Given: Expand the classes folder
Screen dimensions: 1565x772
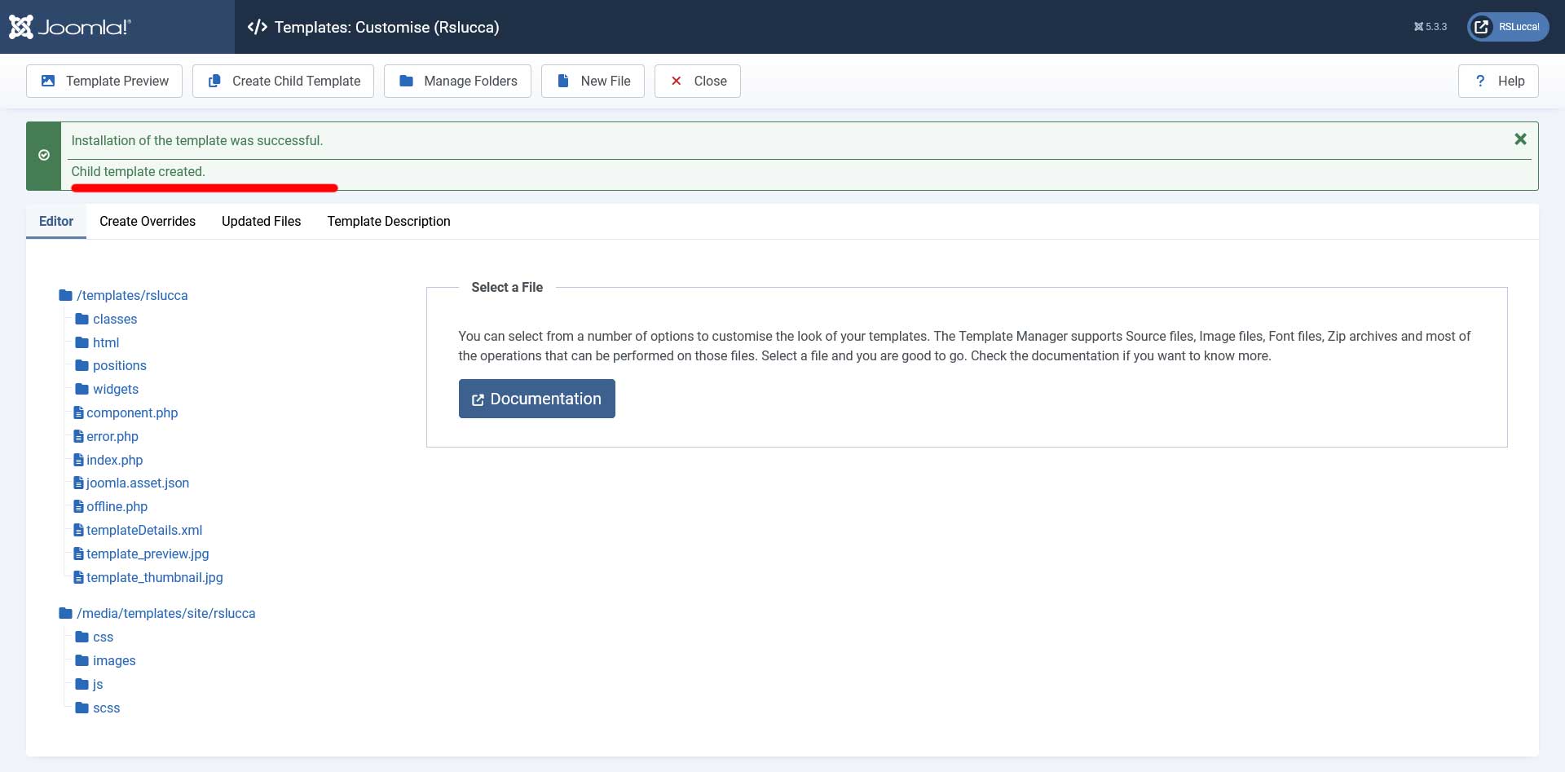Looking at the screenshot, I should [x=114, y=319].
